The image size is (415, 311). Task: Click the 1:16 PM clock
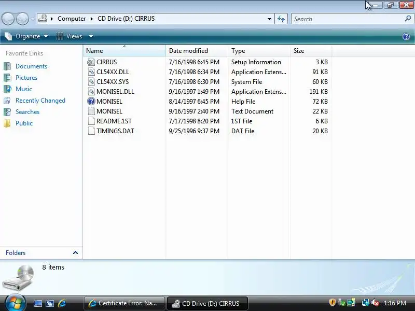coord(395,303)
